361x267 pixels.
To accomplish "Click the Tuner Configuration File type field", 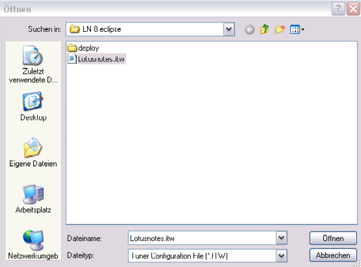I will (x=201, y=256).
